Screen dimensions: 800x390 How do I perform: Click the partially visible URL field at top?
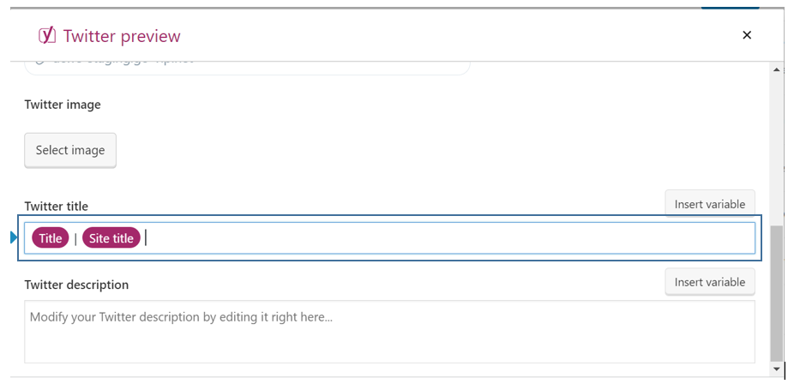247,65
